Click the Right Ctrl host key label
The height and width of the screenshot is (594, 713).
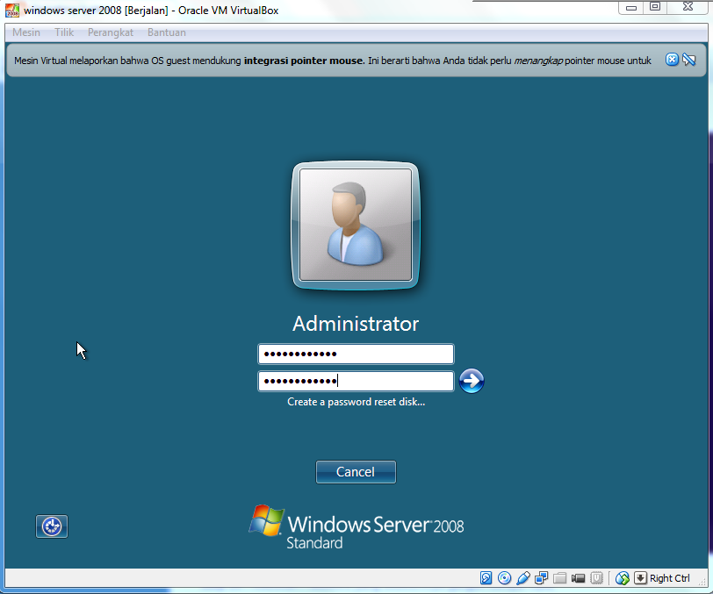point(670,578)
